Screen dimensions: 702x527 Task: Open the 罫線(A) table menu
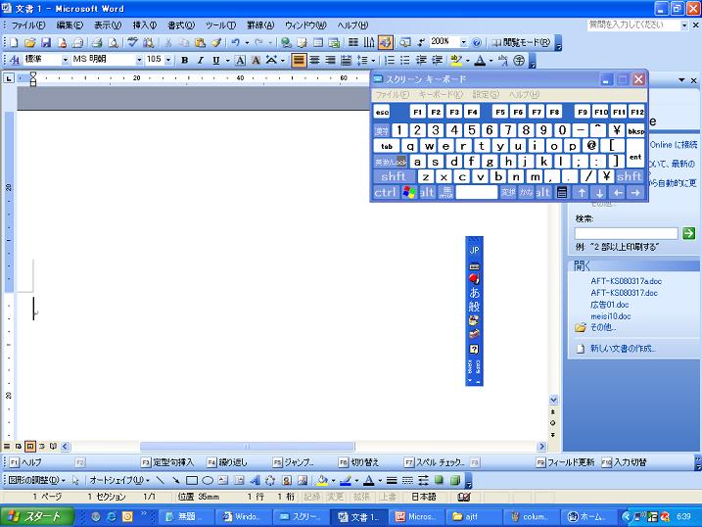(260, 25)
